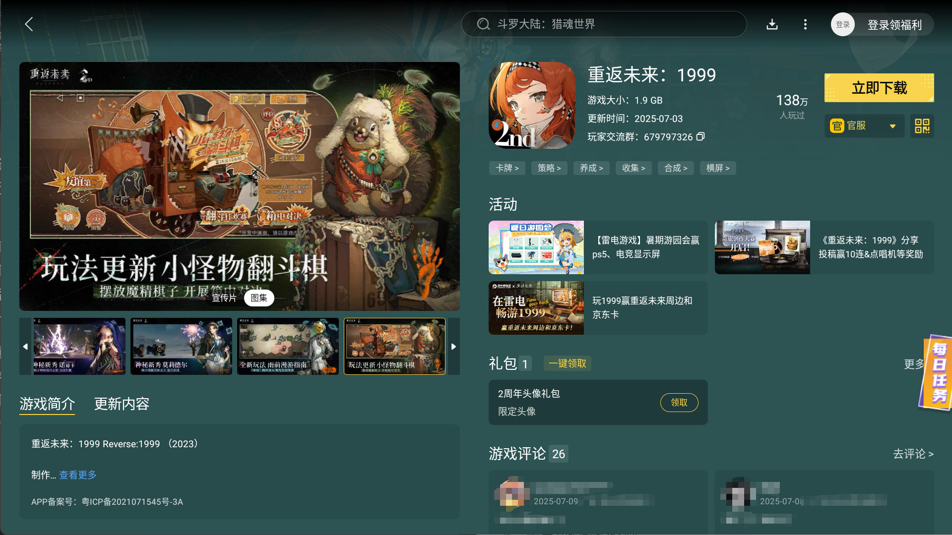Open the three-dot more options menu
The height and width of the screenshot is (535, 952).
coord(805,24)
